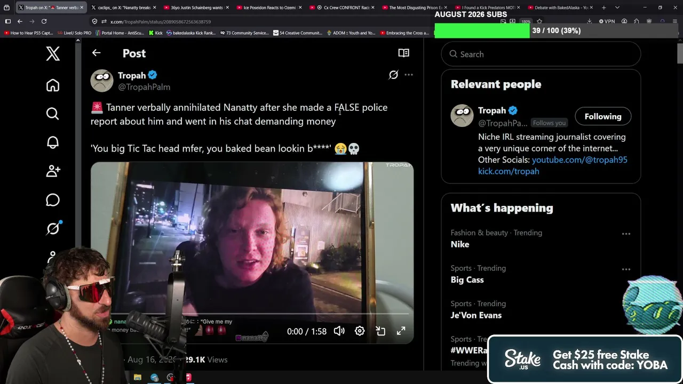683x384 pixels.
Task: Click the address bar URL
Action: click(161, 22)
